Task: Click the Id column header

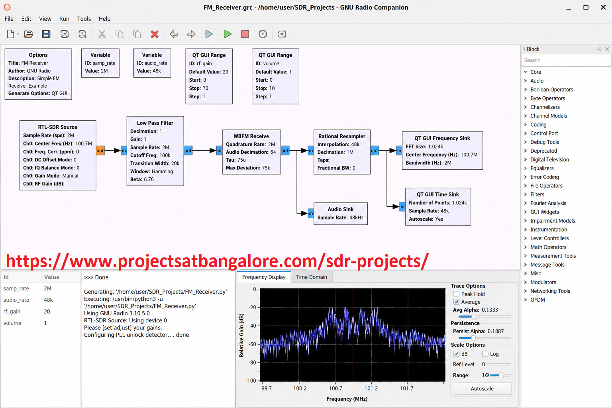Action: point(21,277)
